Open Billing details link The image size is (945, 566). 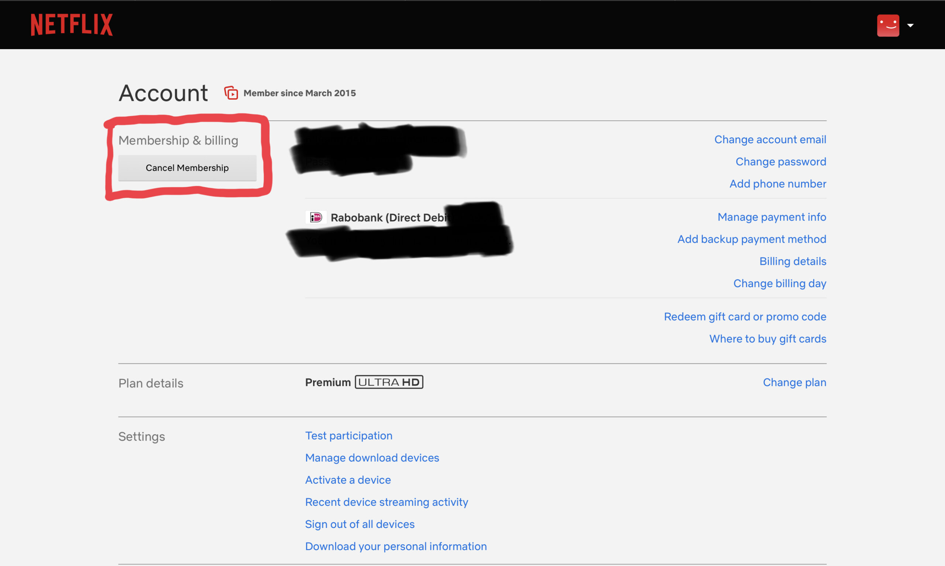[793, 261]
